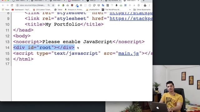Click the closing </head> tag
Viewport: 200px width, 112px height.
tap(23, 30)
